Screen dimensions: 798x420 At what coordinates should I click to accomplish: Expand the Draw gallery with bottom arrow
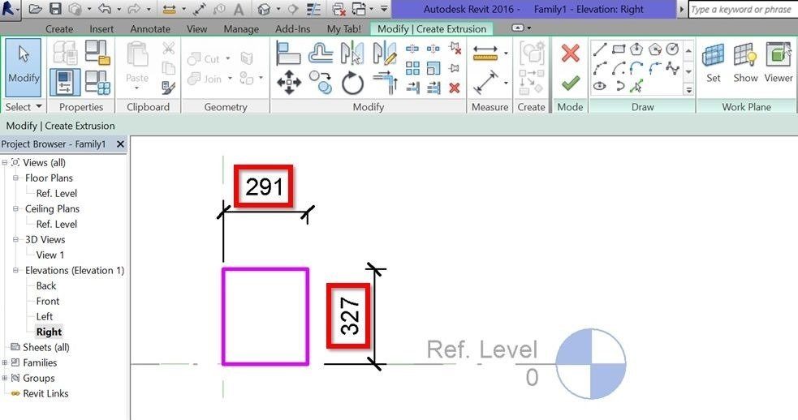click(688, 89)
